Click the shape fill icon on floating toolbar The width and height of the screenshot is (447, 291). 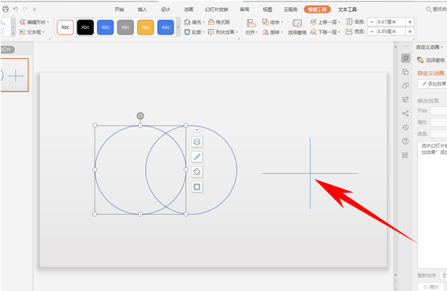tap(197, 171)
